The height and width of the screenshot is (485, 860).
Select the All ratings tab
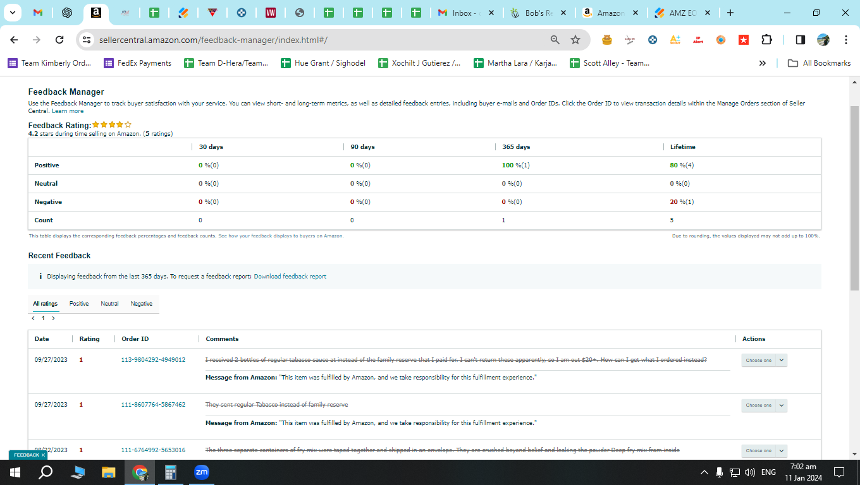pyautogui.click(x=46, y=304)
